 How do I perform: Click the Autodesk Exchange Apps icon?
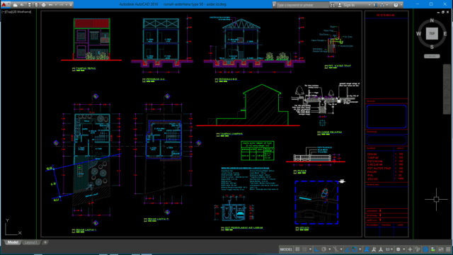point(375,5)
